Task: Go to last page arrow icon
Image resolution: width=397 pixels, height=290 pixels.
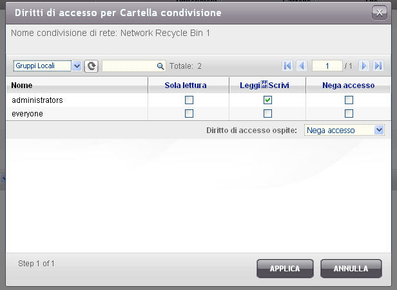Action: tap(378, 66)
